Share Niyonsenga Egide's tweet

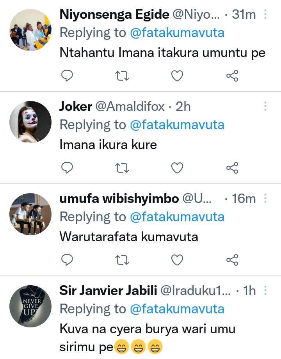[232, 76]
